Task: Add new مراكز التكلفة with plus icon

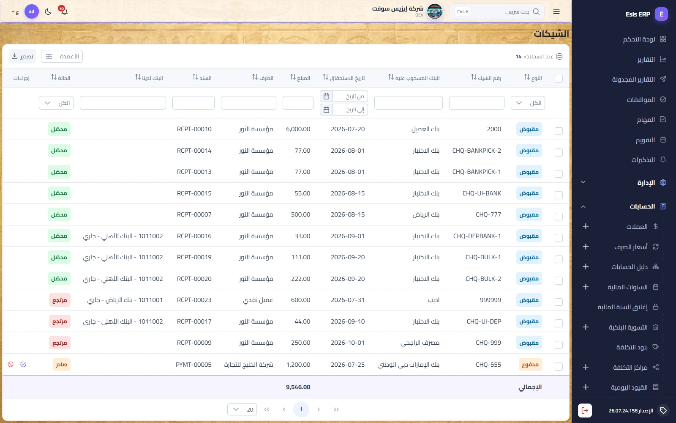Action: 586,367
